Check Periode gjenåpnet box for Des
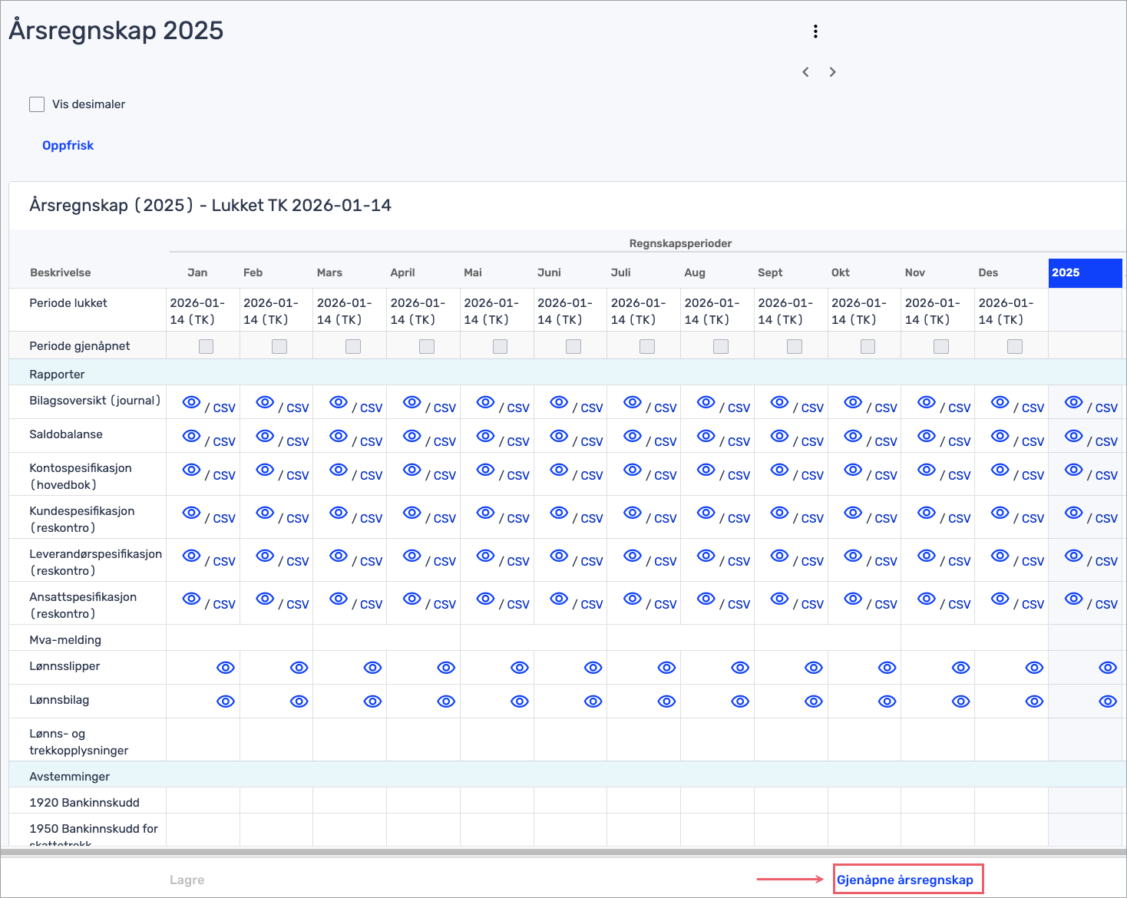 [x=1014, y=346]
